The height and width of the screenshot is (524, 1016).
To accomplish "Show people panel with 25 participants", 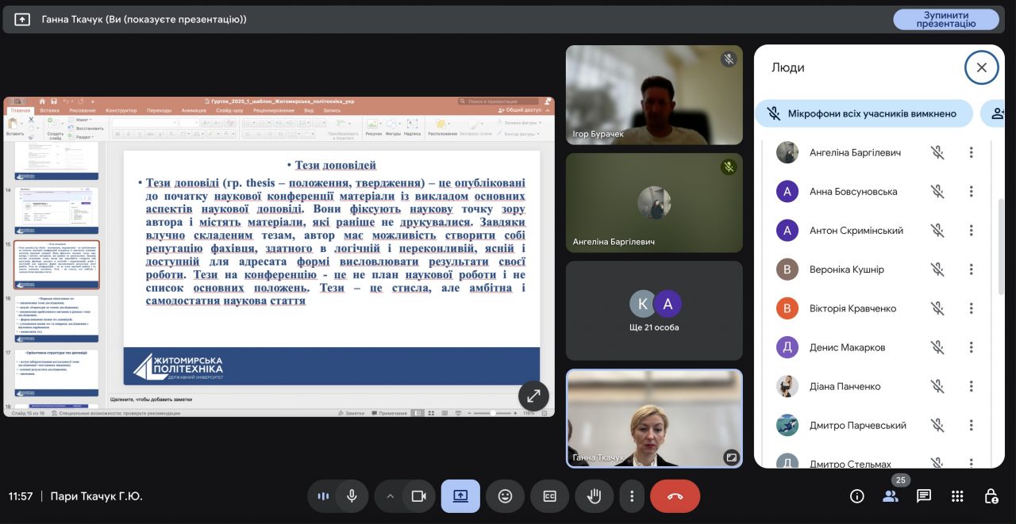I will click(891, 496).
